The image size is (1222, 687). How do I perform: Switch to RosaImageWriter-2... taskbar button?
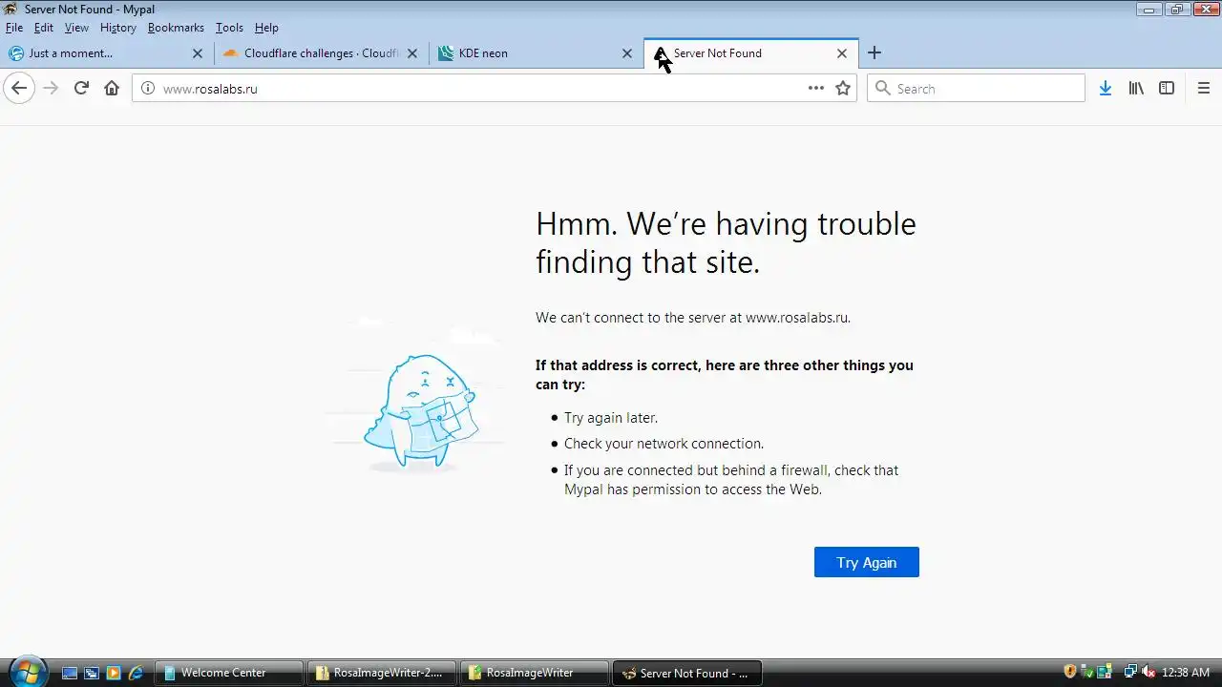click(381, 673)
